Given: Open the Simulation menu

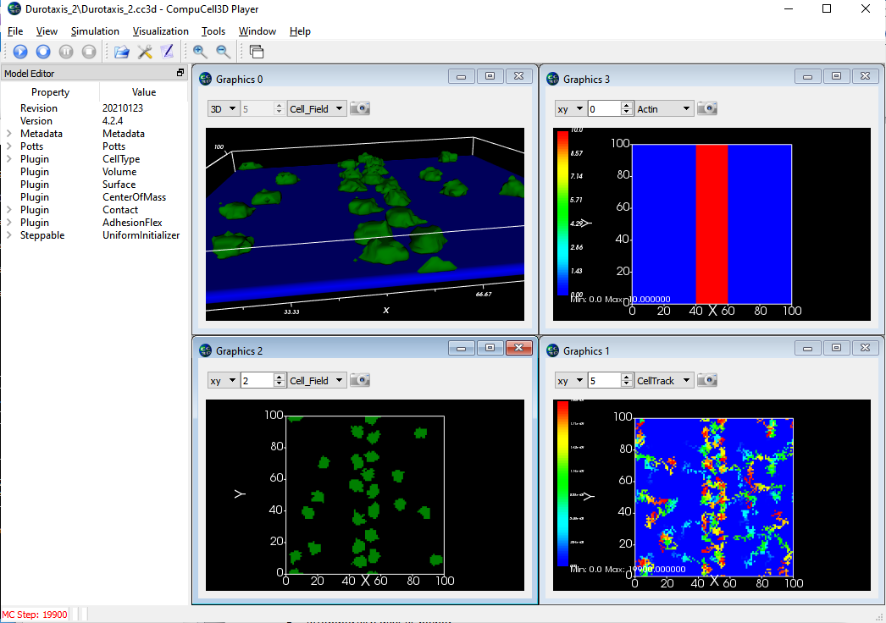Looking at the screenshot, I should coord(95,31).
